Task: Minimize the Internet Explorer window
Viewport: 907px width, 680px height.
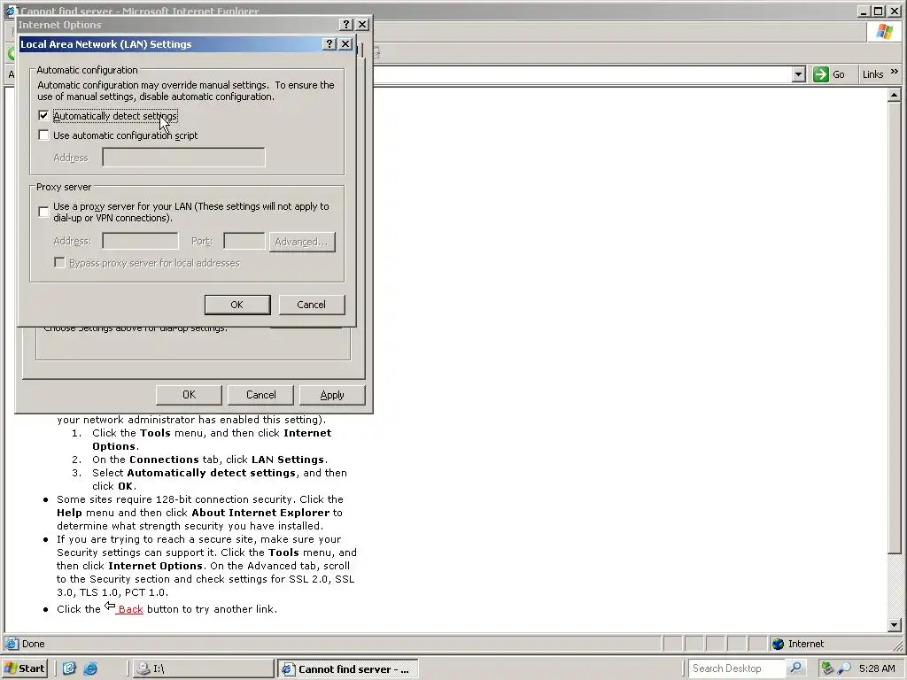Action: pos(864,11)
